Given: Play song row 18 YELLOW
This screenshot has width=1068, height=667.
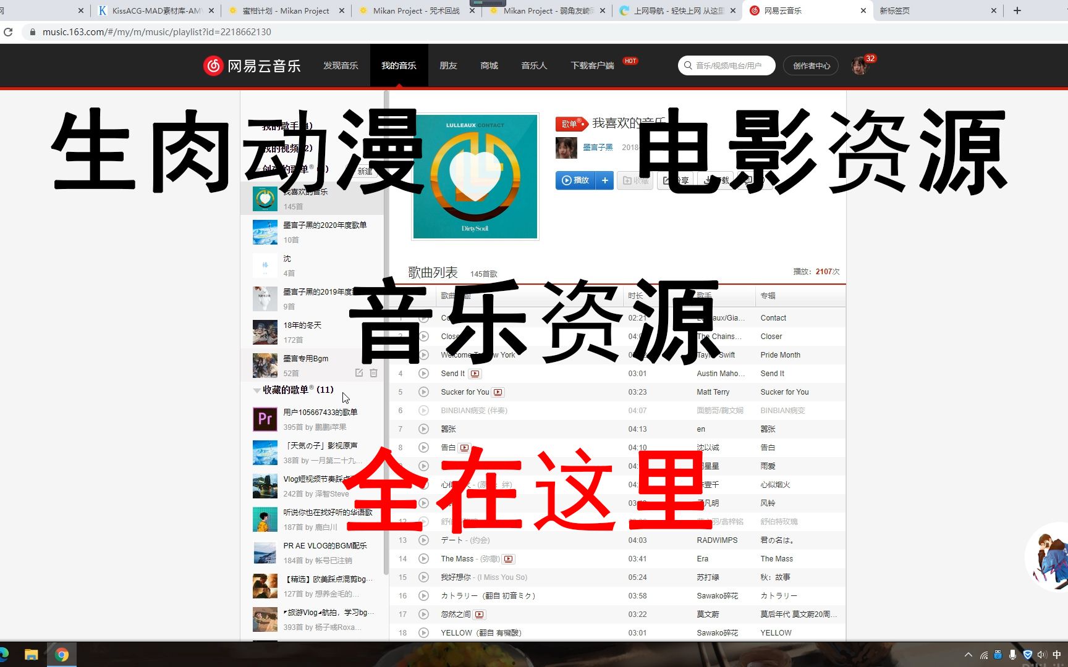Looking at the screenshot, I should pos(423,633).
